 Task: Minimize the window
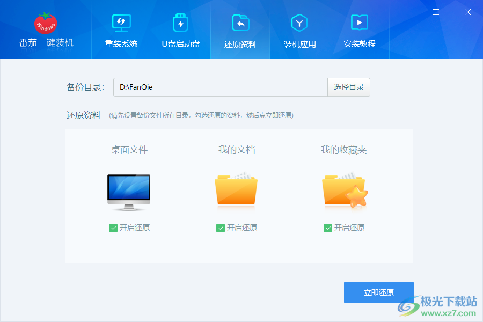[452, 12]
